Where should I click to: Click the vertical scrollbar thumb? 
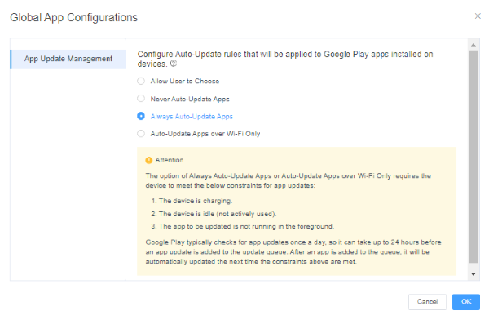[473, 157]
